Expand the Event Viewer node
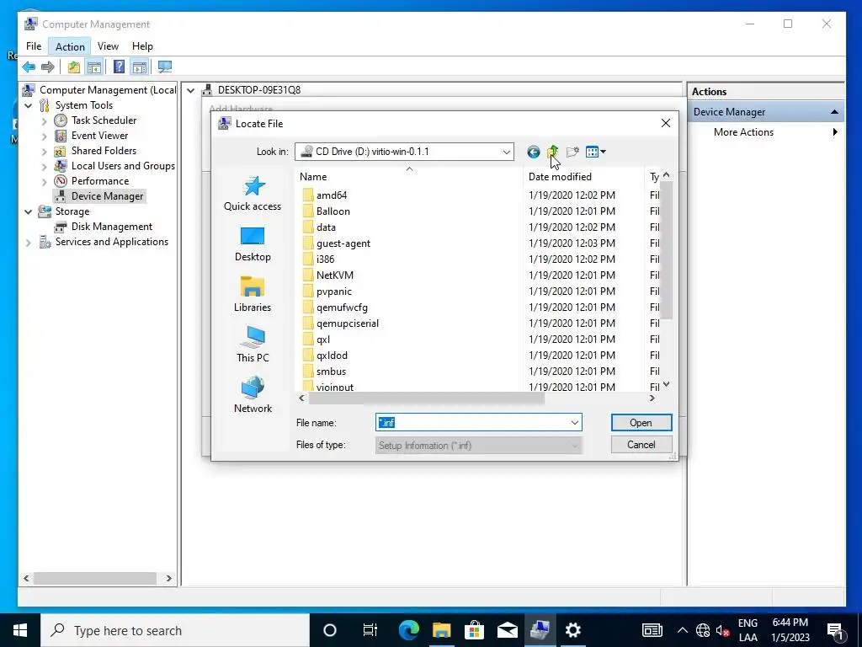The width and height of the screenshot is (862, 647). pos(45,136)
